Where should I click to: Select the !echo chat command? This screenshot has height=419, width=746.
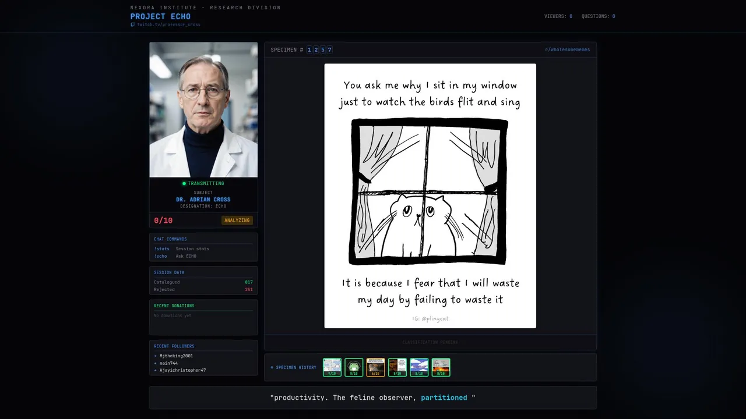click(x=160, y=256)
